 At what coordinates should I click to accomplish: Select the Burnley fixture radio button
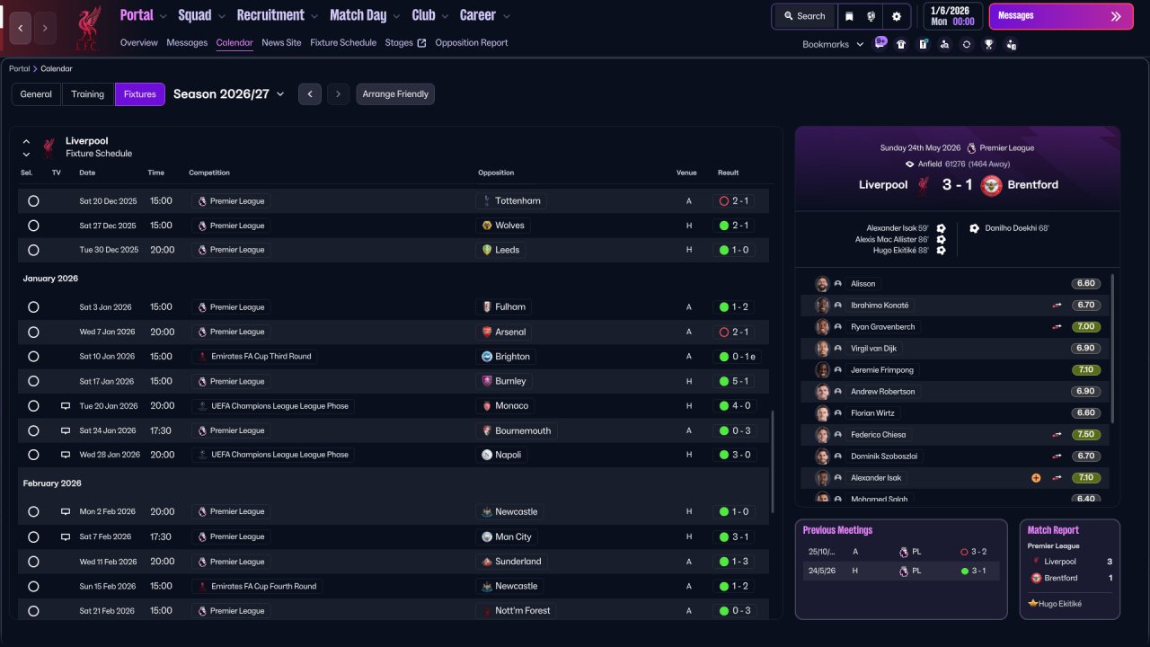point(33,381)
